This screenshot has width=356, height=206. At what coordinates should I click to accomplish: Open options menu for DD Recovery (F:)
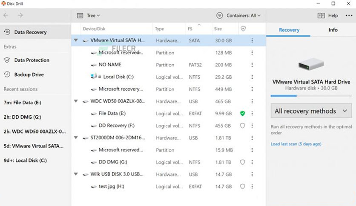pyautogui.click(x=252, y=126)
